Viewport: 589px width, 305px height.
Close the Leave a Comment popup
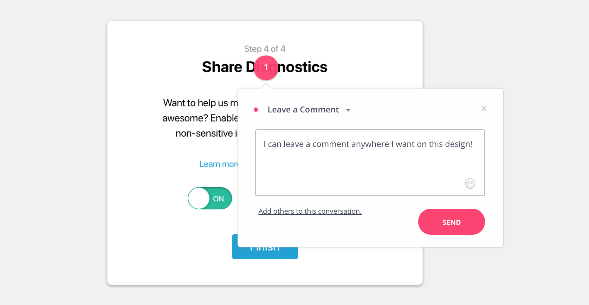coord(484,109)
